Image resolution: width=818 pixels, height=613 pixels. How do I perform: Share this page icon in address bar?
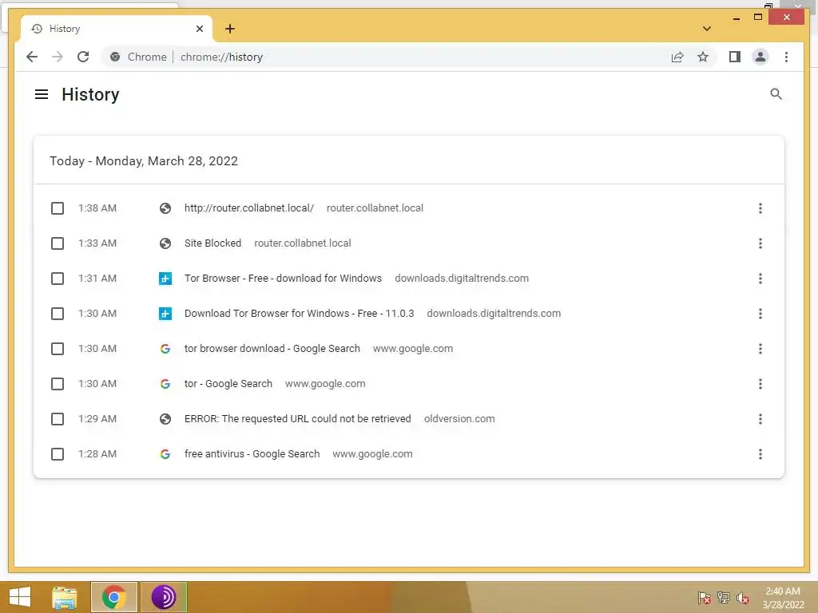(677, 57)
